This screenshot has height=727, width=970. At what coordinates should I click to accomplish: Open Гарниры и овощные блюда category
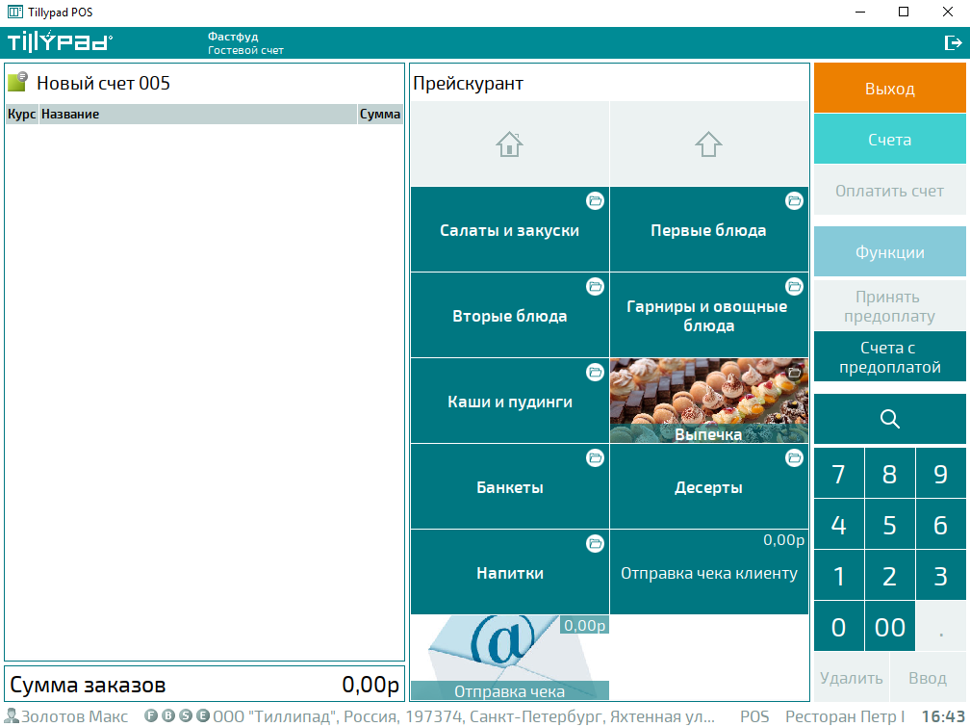point(708,316)
